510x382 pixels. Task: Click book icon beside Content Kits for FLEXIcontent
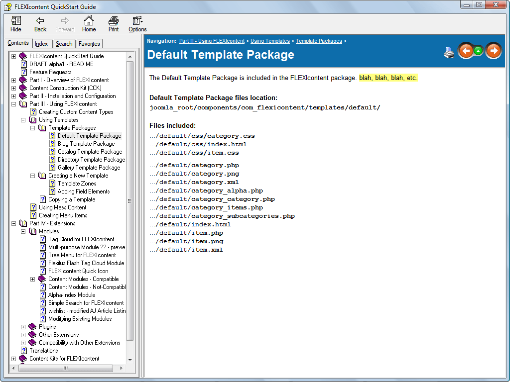pyautogui.click(x=23, y=359)
